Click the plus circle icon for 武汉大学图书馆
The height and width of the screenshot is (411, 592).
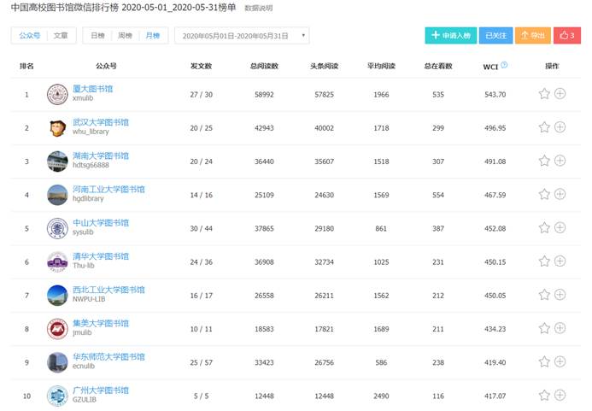click(560, 127)
